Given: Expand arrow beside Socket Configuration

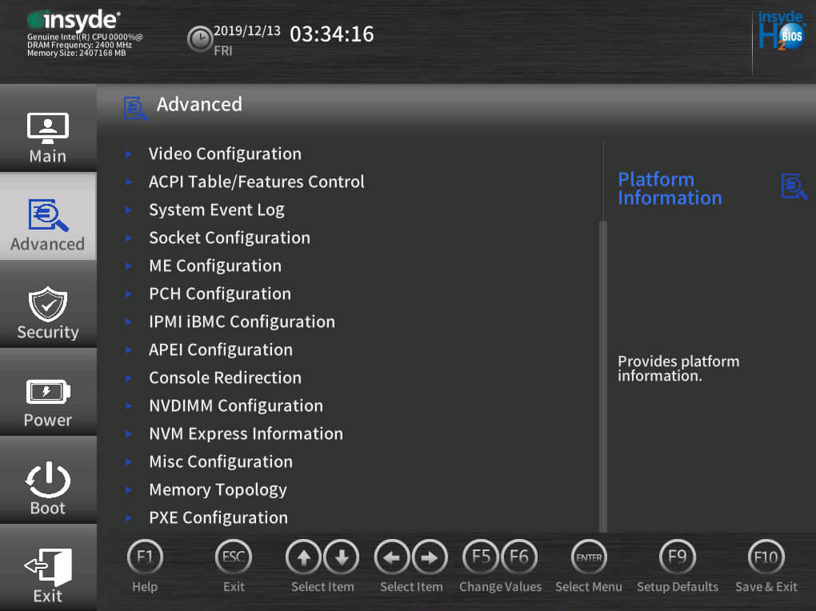Looking at the screenshot, I should 129,238.
